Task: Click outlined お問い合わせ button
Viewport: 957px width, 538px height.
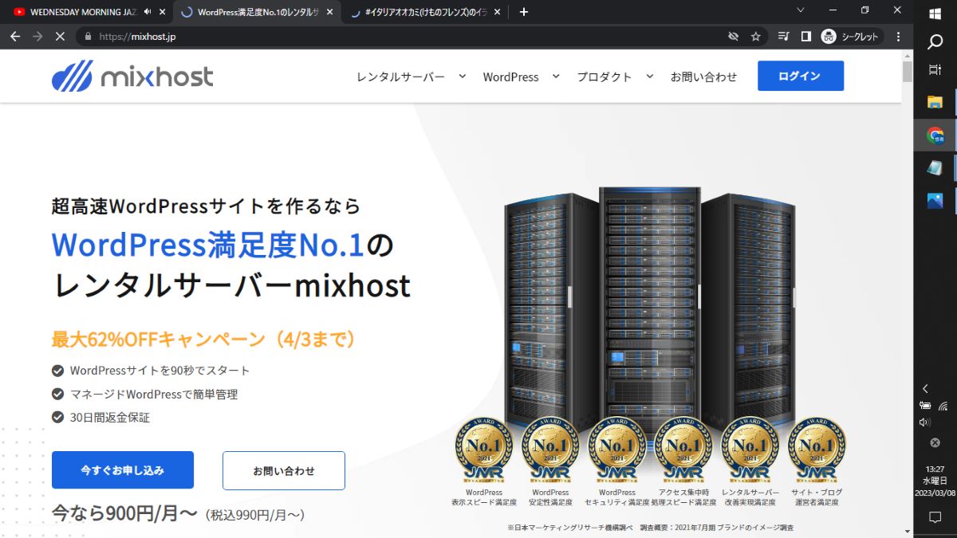Action: (x=284, y=470)
